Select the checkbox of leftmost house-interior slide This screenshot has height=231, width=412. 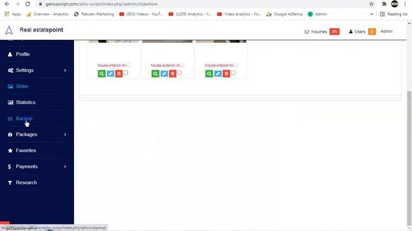pyautogui.click(x=126, y=73)
